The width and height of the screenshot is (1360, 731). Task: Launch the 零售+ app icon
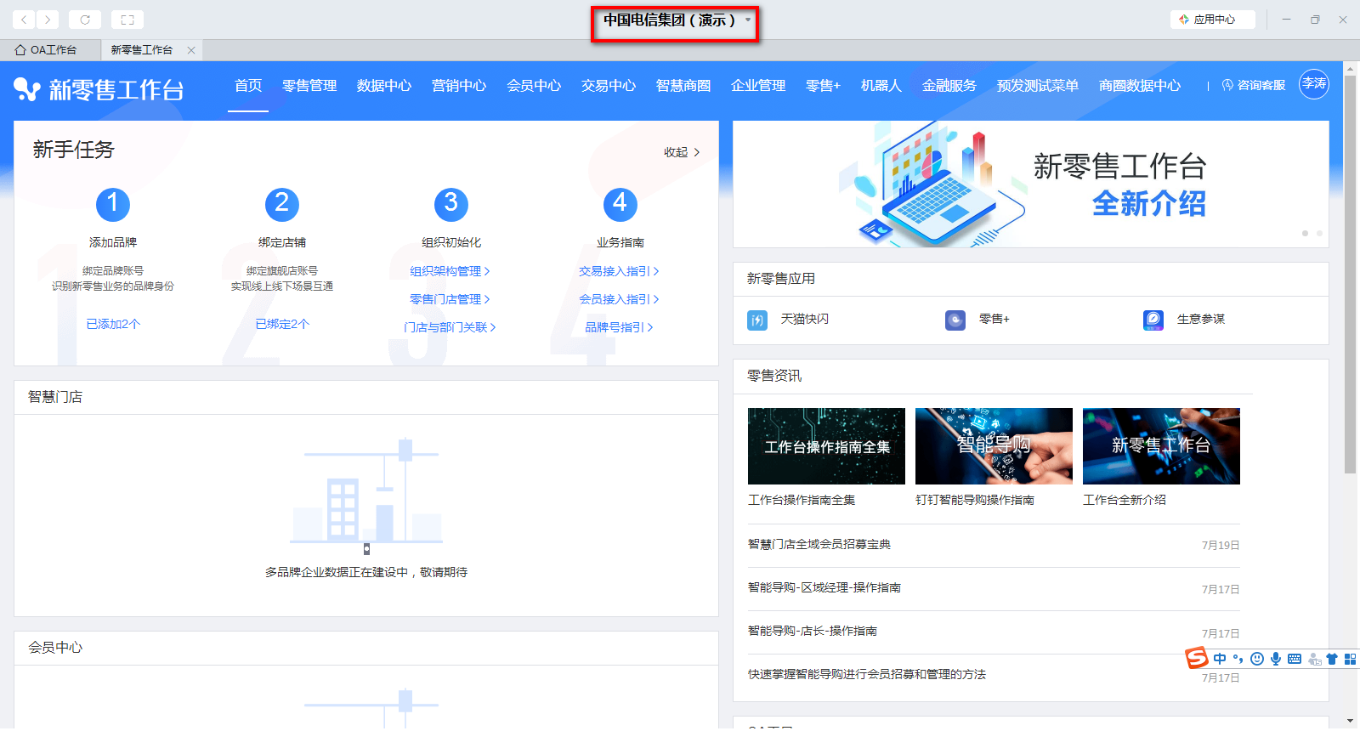(x=955, y=320)
